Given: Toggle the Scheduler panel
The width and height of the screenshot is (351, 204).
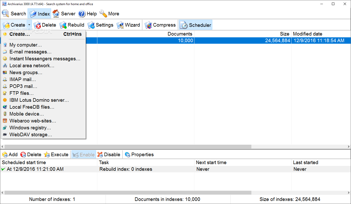Looking at the screenshot, I should click(x=196, y=25).
